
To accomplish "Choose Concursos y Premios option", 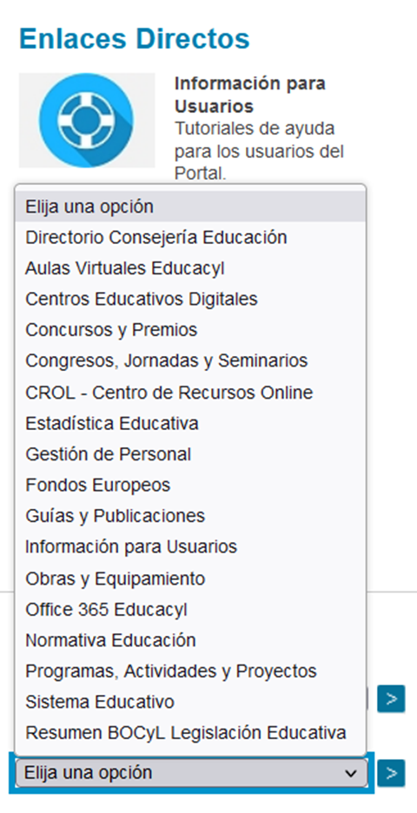I will pyautogui.click(x=190, y=330).
